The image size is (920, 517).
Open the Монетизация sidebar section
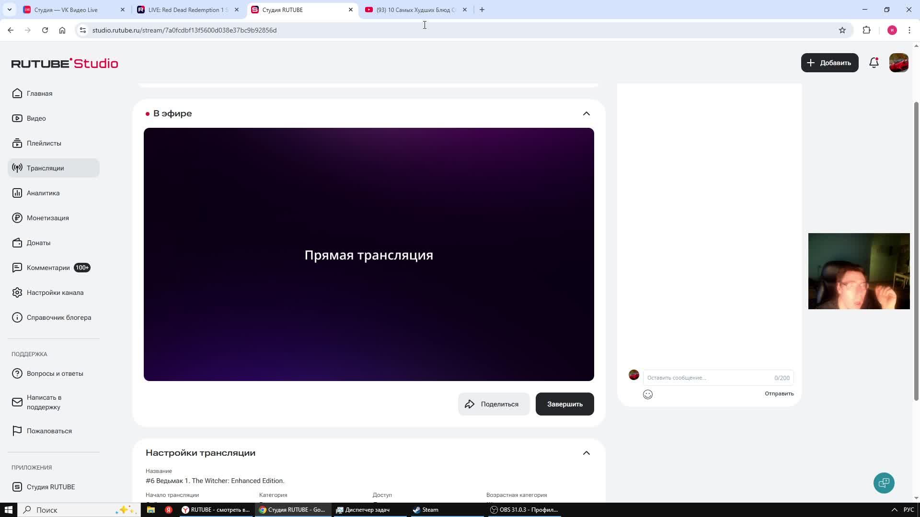pos(47,218)
